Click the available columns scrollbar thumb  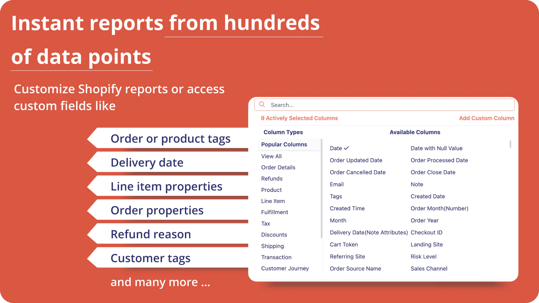[510, 144]
